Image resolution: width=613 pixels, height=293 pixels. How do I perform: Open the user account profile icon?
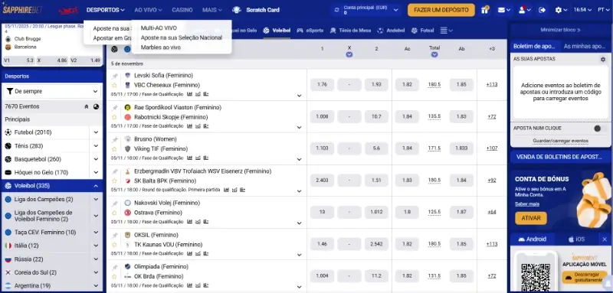click(x=525, y=10)
